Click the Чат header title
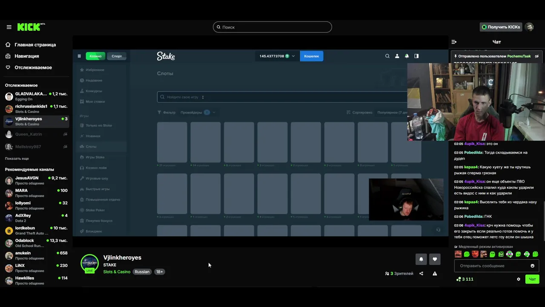This screenshot has height=307, width=545. (x=496, y=42)
